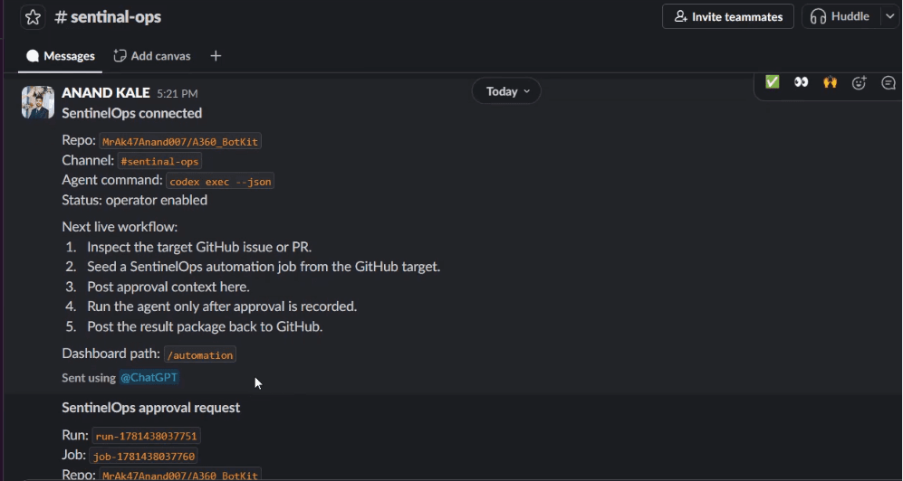Click the codex exec --json command text
The width and height of the screenshot is (903, 481).
click(x=220, y=182)
